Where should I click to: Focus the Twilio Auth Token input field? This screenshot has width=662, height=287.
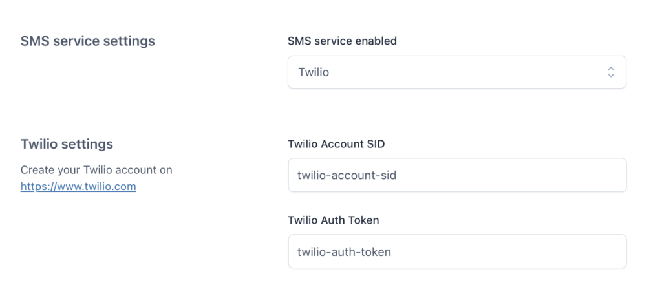[456, 251]
